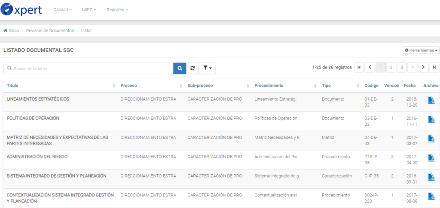Go to page 3 of records
Image resolution: width=440 pixels, height=208 pixels.
click(402, 67)
